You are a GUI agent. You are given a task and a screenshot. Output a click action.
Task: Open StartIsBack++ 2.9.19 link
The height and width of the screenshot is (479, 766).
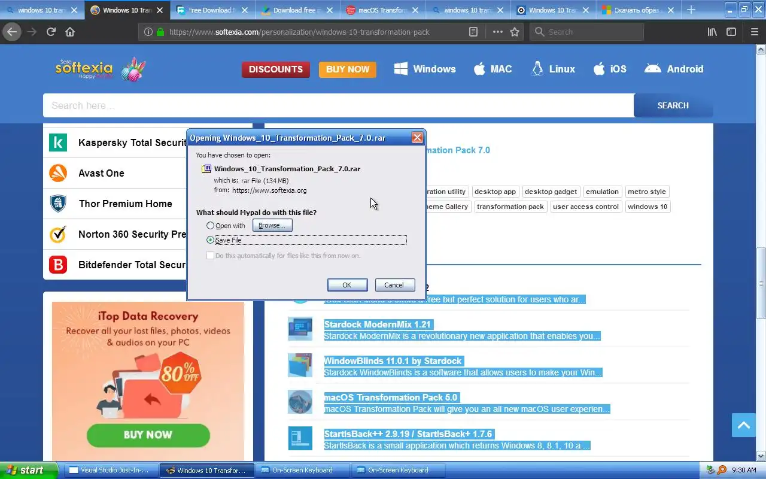click(x=408, y=434)
